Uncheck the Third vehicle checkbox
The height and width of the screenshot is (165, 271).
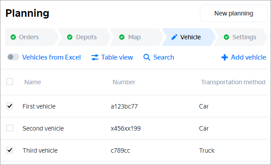pyautogui.click(x=10, y=150)
